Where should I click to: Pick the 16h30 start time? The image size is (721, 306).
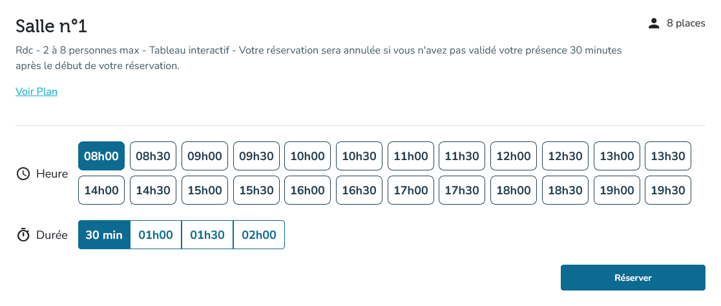tap(359, 190)
